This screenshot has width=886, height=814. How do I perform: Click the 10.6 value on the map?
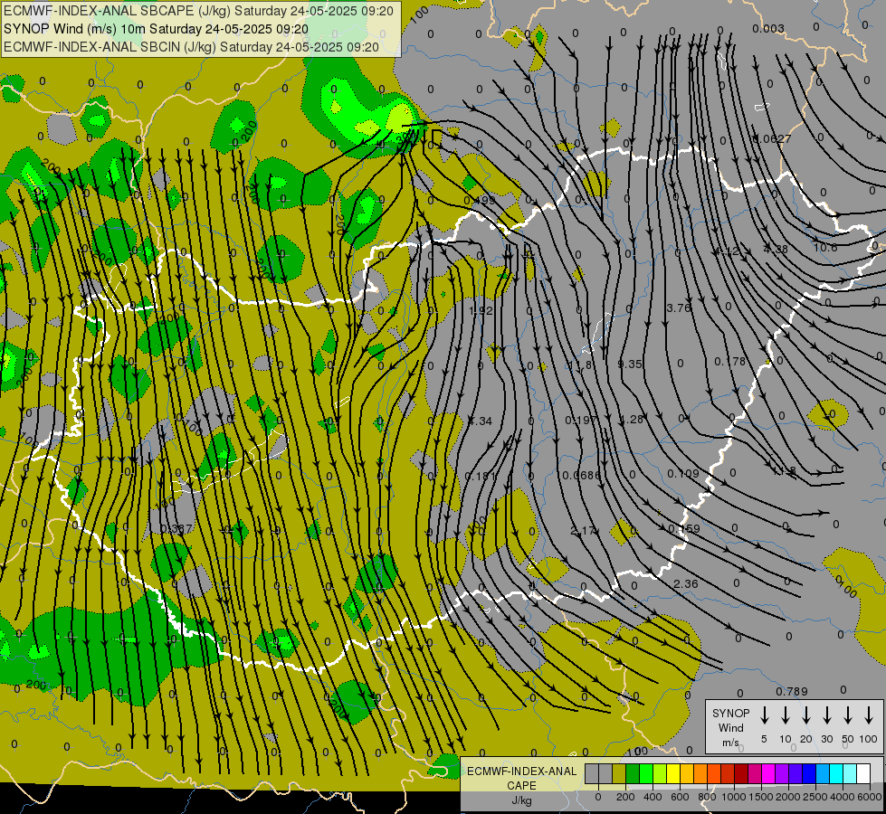coord(825,248)
